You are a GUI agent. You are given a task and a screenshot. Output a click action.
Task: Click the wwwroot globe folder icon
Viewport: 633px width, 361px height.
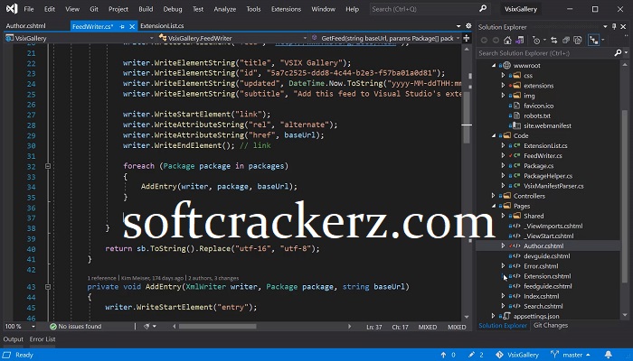(506, 65)
